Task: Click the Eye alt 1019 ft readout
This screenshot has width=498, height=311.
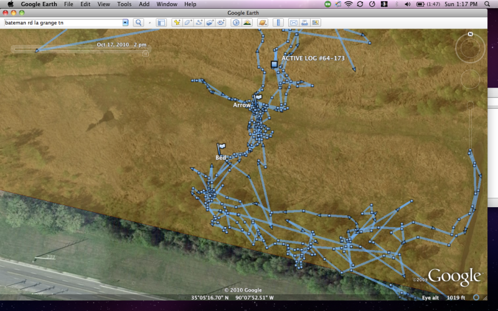Action: pyautogui.click(x=443, y=298)
